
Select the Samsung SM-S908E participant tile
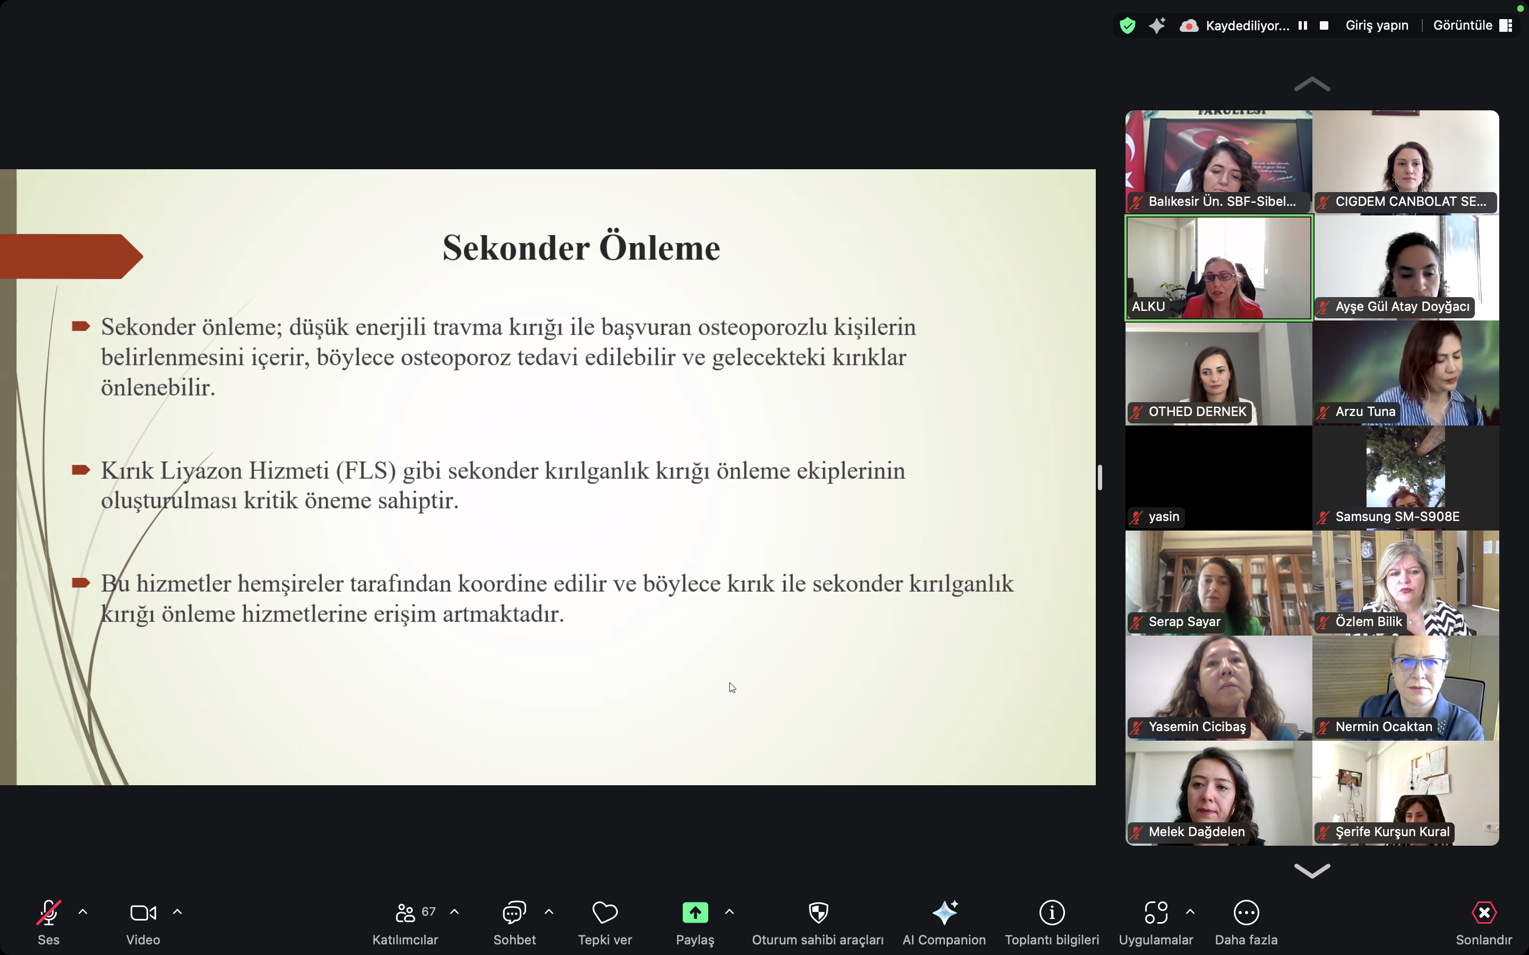[1406, 477]
